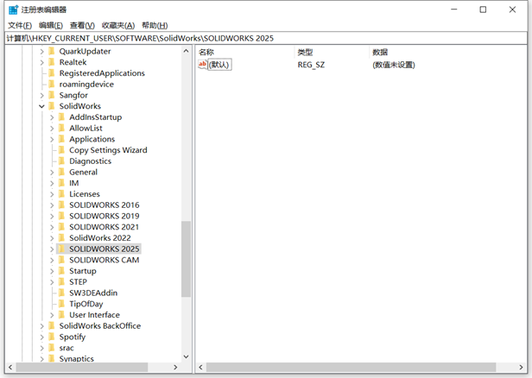Open the 文件(F) menu
This screenshot has height=378, width=532.
click(19, 25)
